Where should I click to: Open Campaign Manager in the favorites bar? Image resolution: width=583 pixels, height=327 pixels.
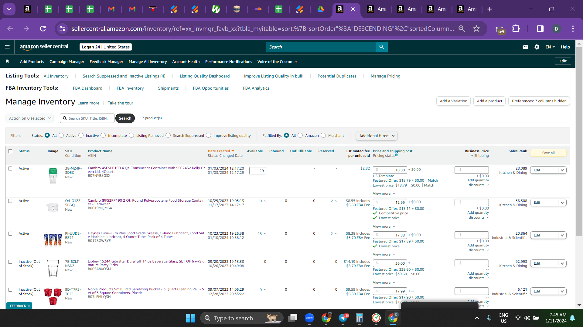67,61
